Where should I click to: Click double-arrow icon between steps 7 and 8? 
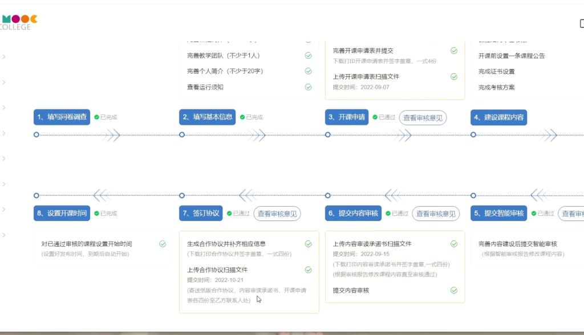[102, 195]
